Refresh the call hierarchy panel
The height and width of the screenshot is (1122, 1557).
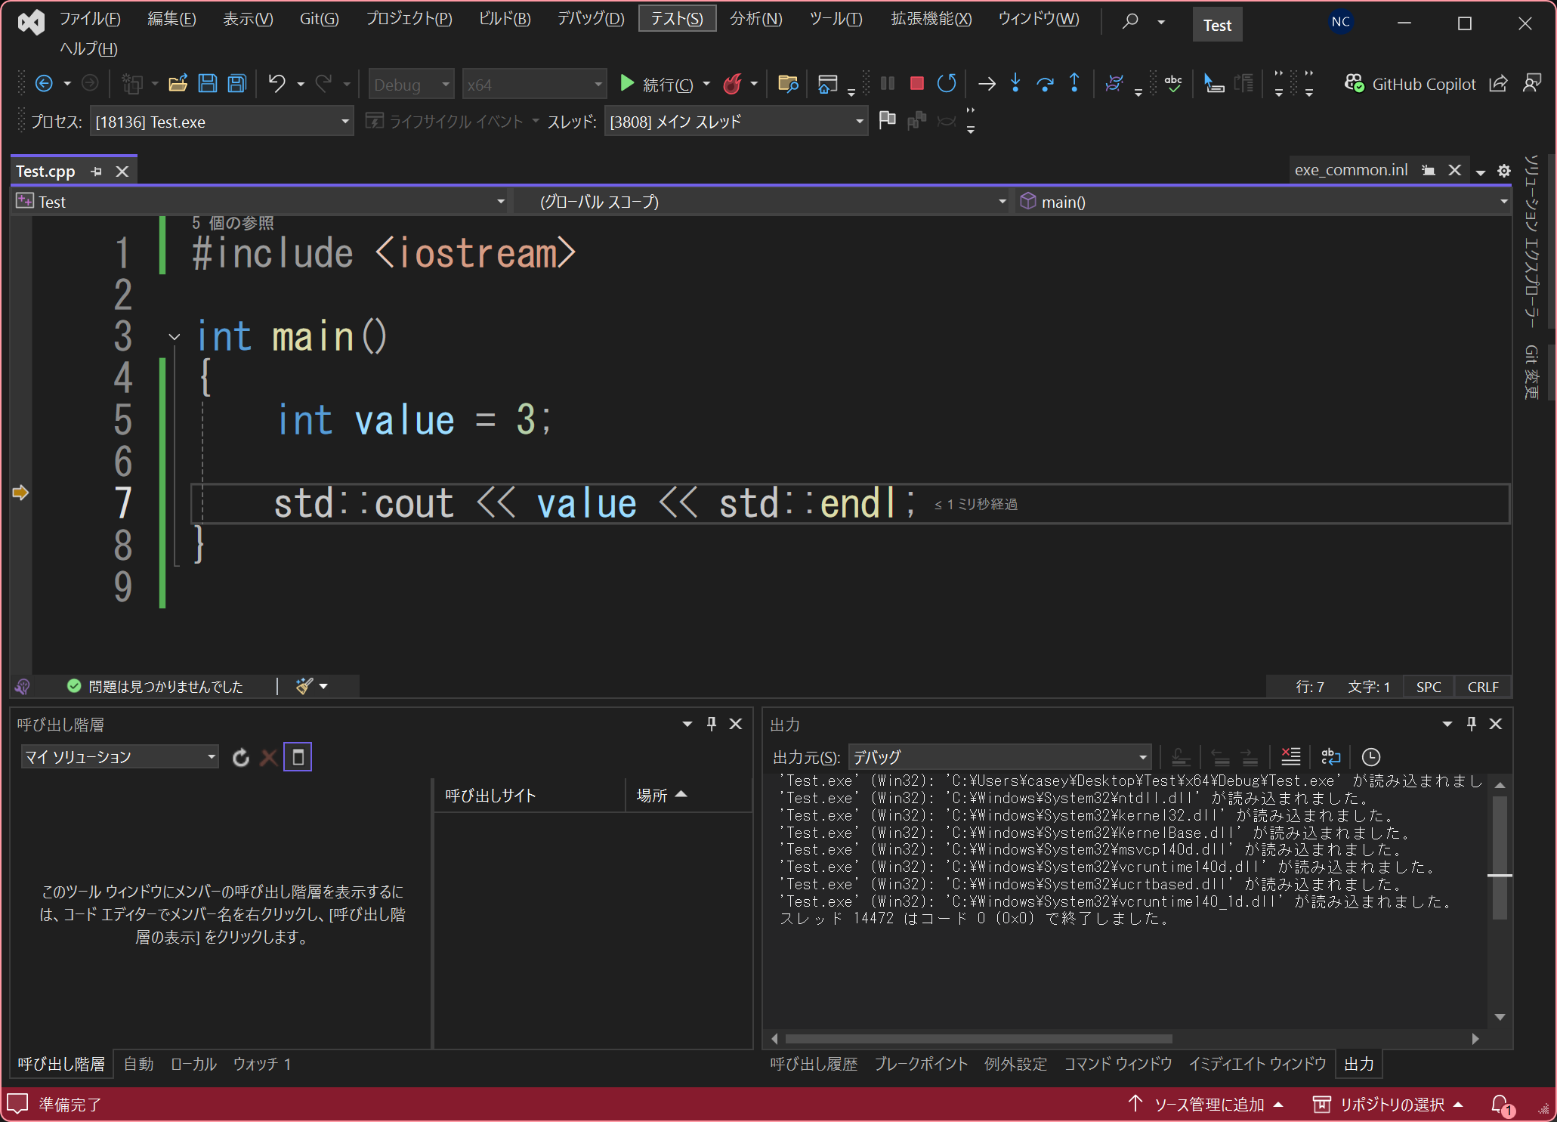[x=240, y=757]
